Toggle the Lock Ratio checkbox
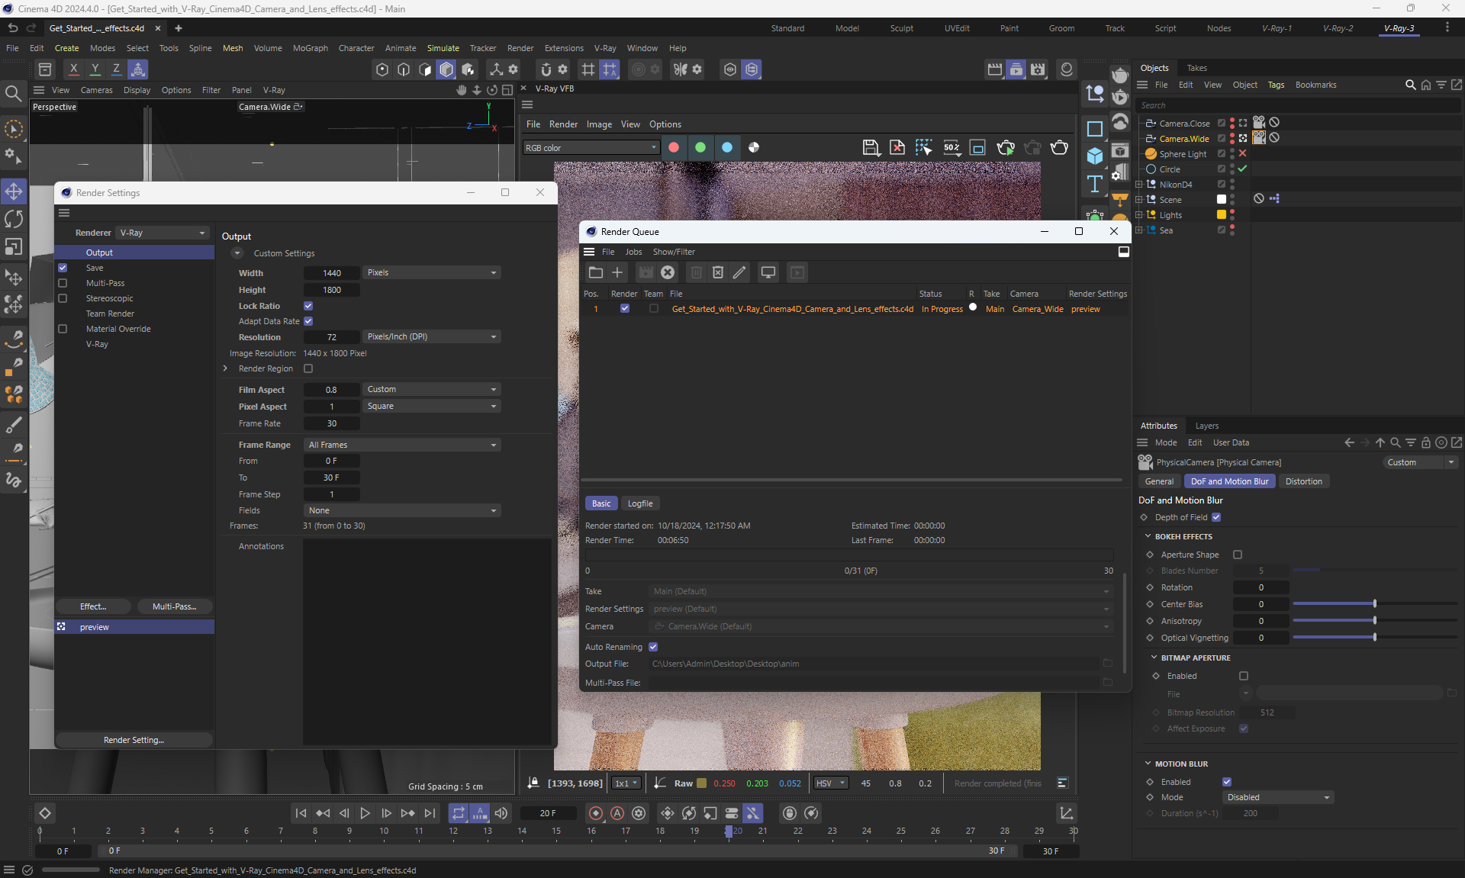Image resolution: width=1465 pixels, height=878 pixels. (308, 306)
